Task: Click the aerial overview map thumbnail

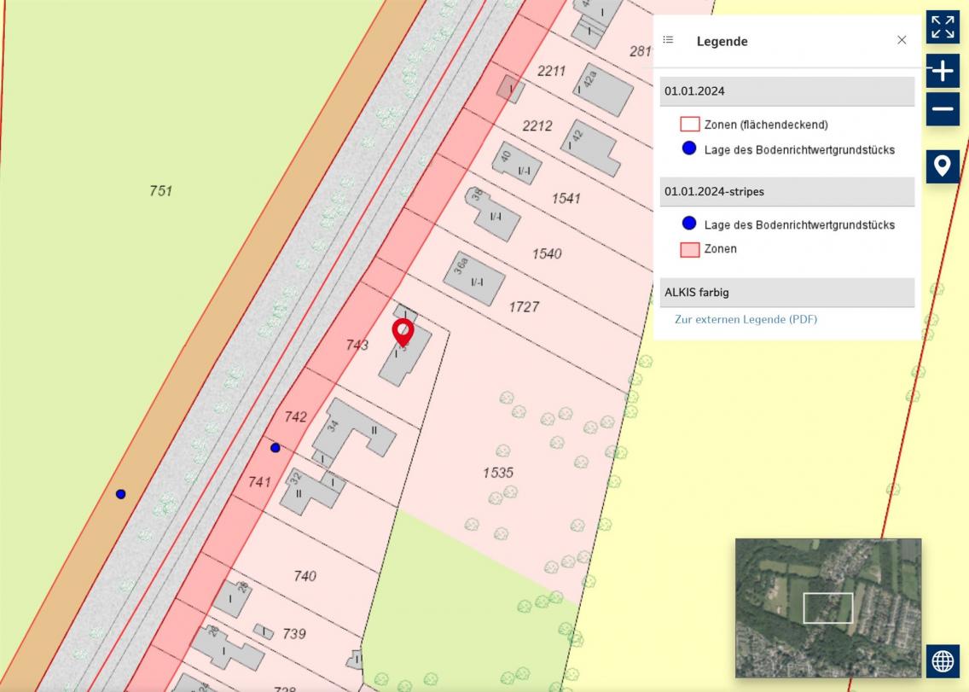Action: click(827, 608)
